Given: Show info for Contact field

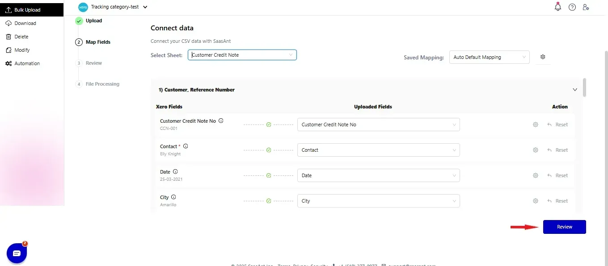Looking at the screenshot, I should 186,146.
